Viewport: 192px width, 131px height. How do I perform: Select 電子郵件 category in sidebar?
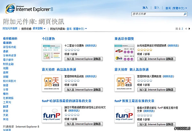tap(8, 60)
